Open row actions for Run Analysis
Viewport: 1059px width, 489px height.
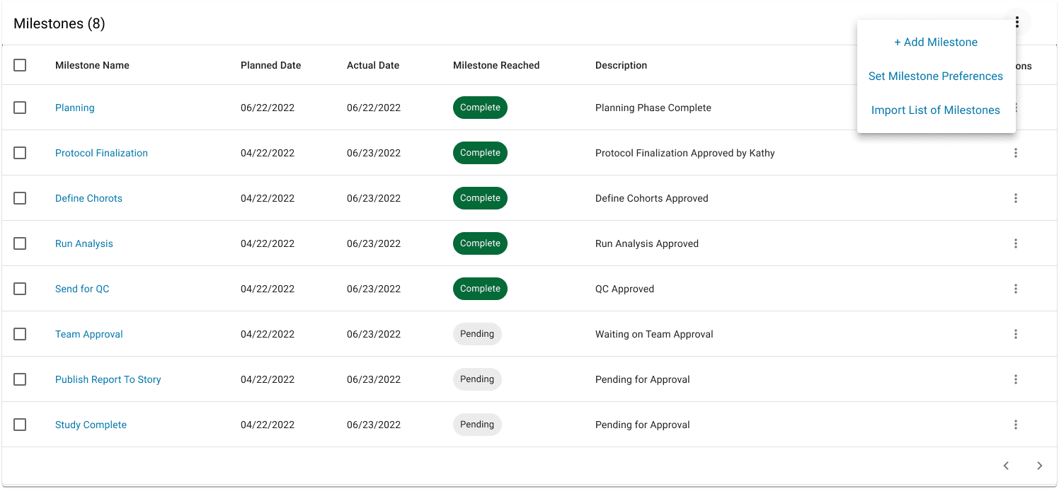click(x=1016, y=243)
